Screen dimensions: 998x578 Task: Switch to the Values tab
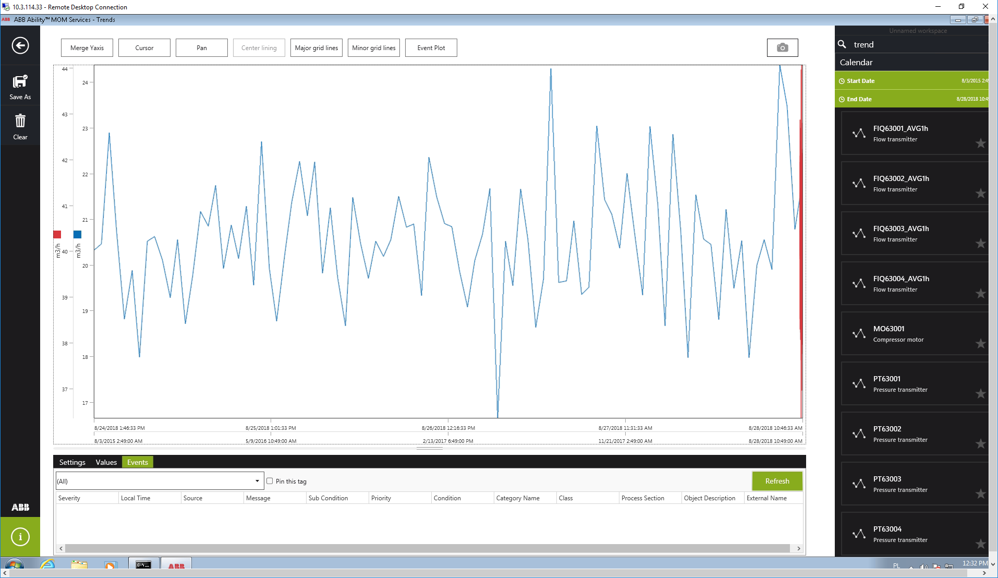point(106,462)
